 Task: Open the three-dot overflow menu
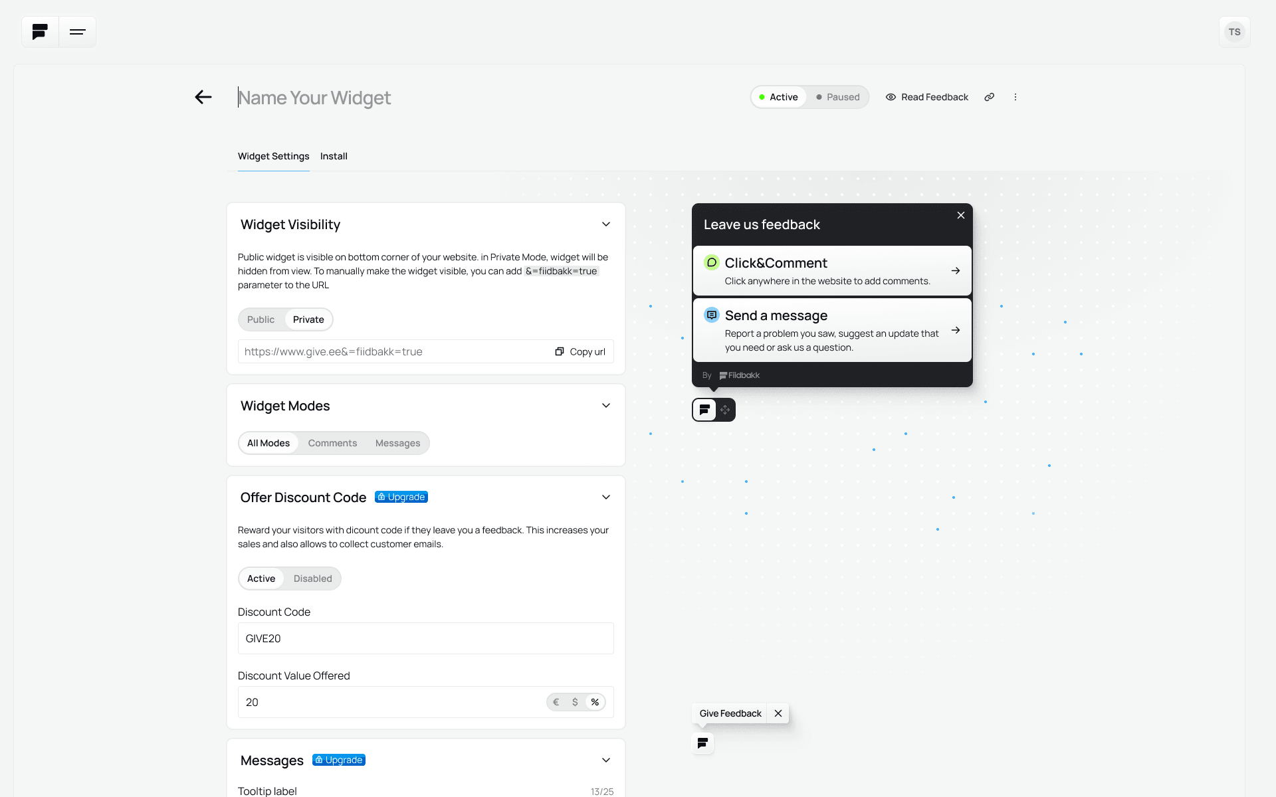coord(1015,97)
